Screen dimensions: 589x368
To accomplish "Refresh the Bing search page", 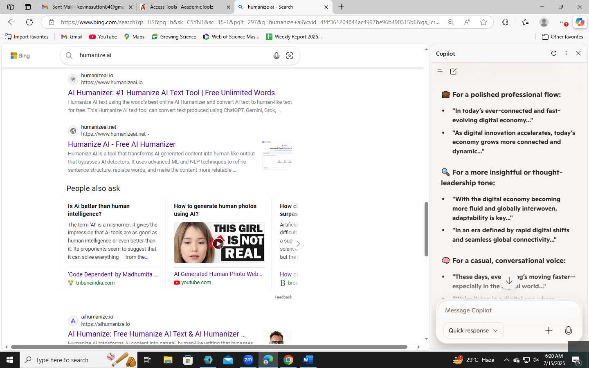I will (29, 22).
